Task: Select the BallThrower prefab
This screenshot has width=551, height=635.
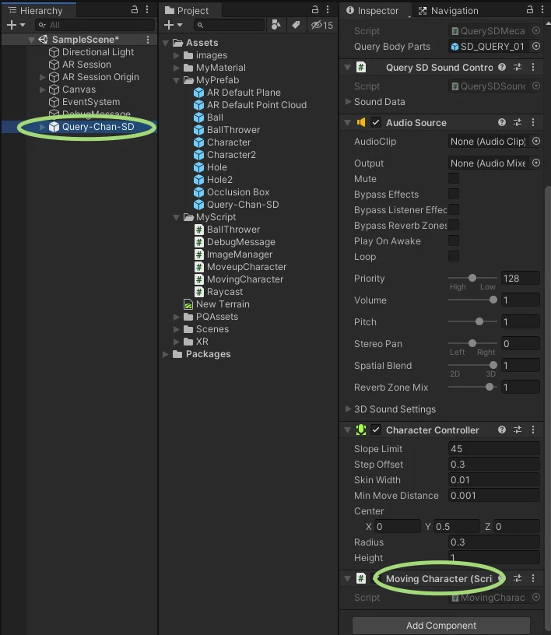Action: [233, 130]
